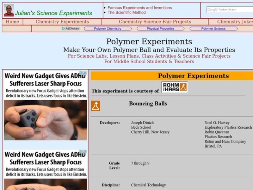This screenshot has width=253, height=190.
Task: Close the first ADHD gadget ad
Action: pyautogui.click(x=85, y=73)
